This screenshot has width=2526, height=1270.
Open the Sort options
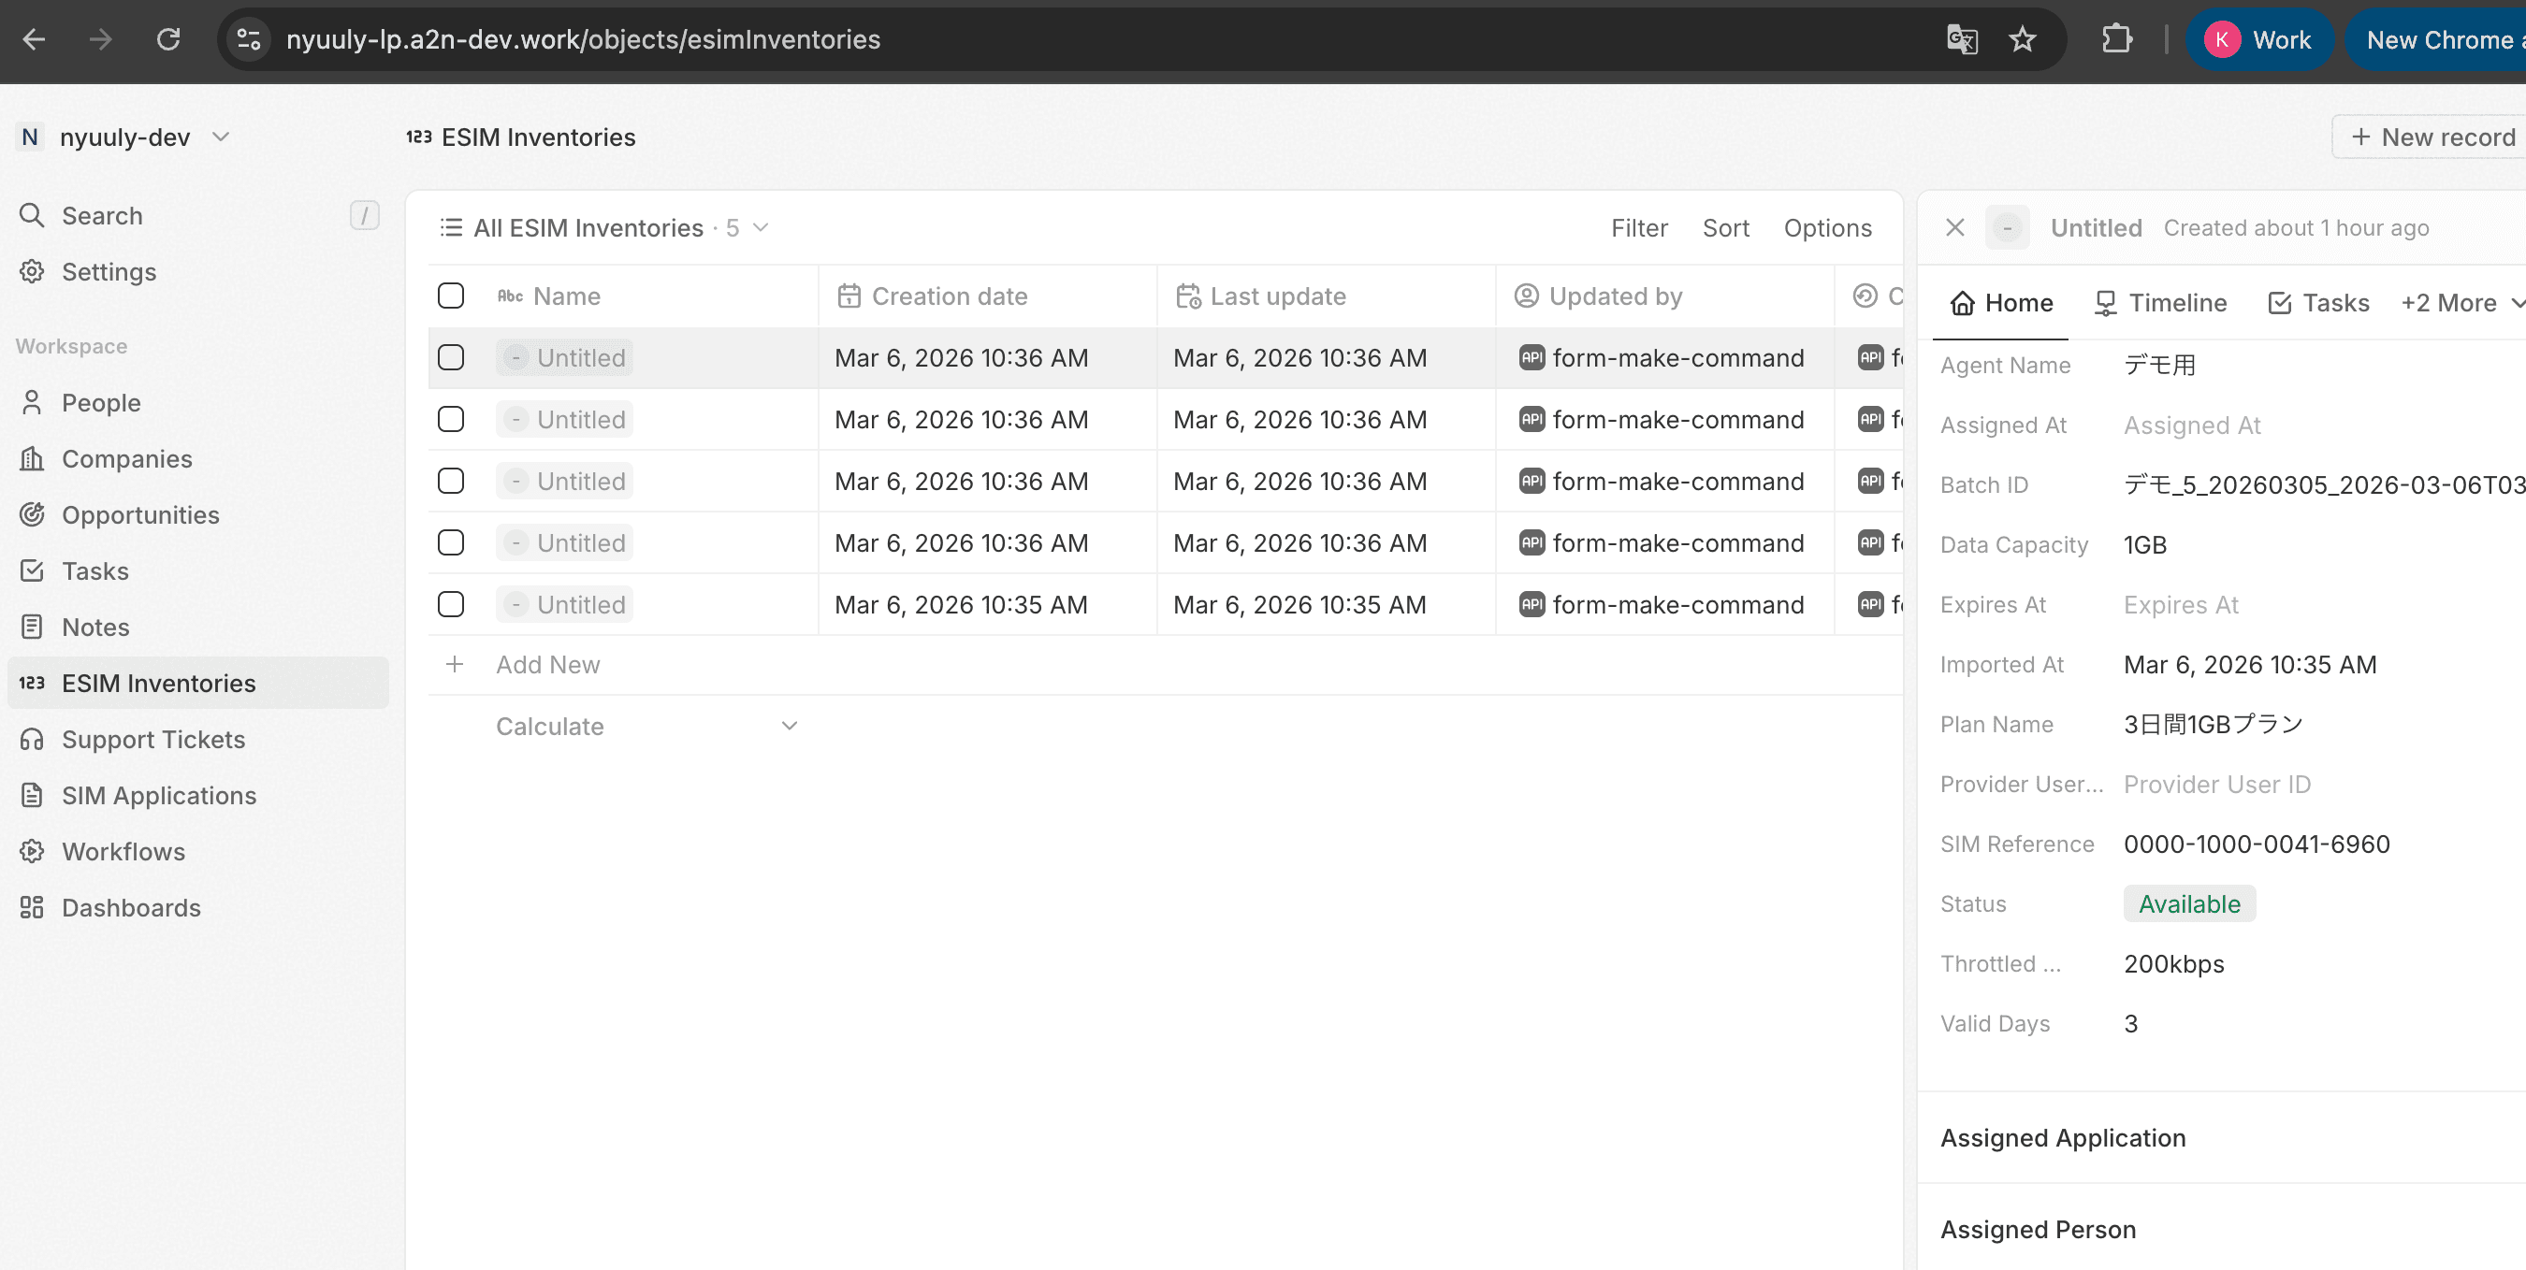point(1725,227)
